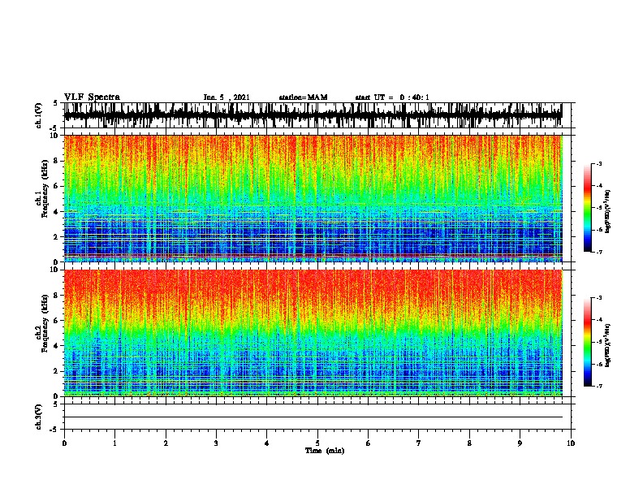
Task: Click time axis tick label "4"
Action: (267, 443)
